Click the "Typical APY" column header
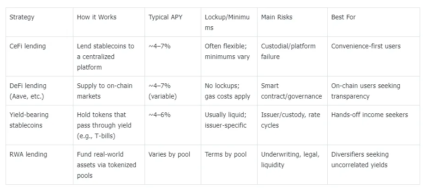 click(x=165, y=17)
